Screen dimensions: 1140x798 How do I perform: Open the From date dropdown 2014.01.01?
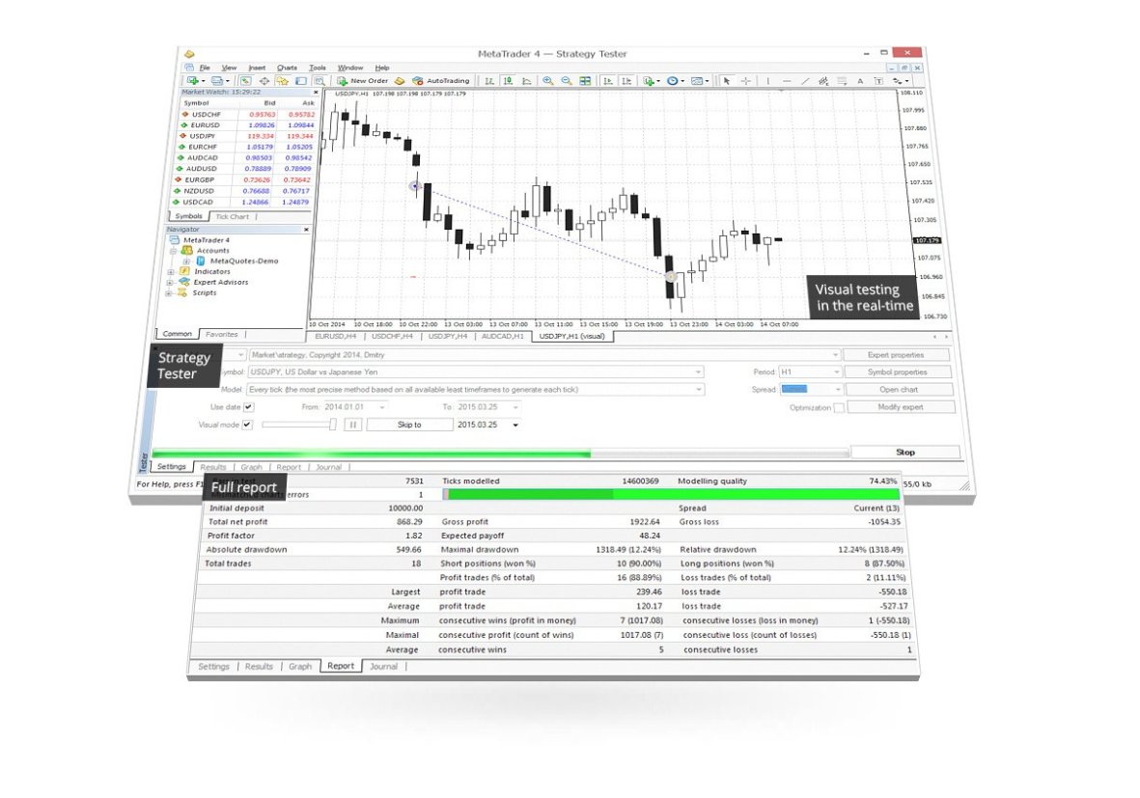click(382, 407)
